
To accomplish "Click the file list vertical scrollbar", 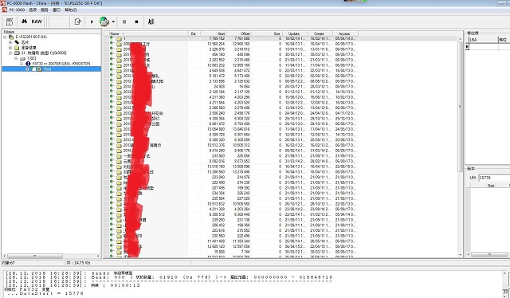I will 460,147.
